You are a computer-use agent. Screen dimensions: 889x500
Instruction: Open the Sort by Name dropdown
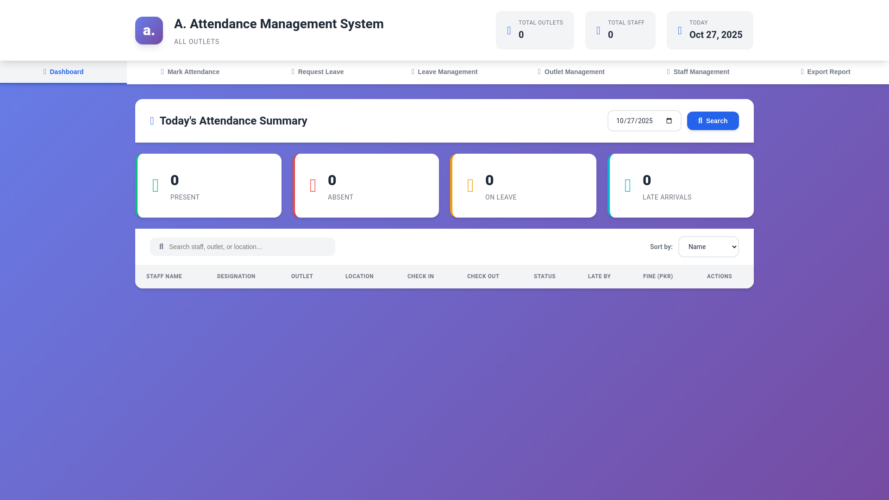(708, 247)
